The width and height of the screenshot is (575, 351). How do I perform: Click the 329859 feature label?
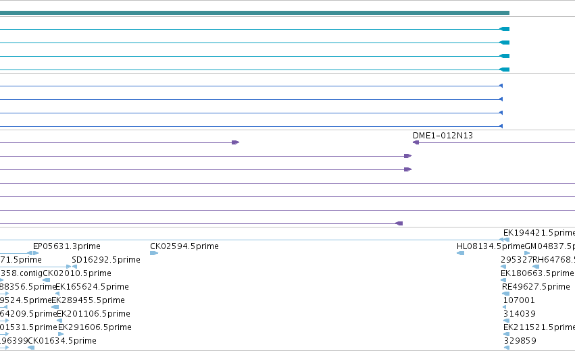point(520,341)
